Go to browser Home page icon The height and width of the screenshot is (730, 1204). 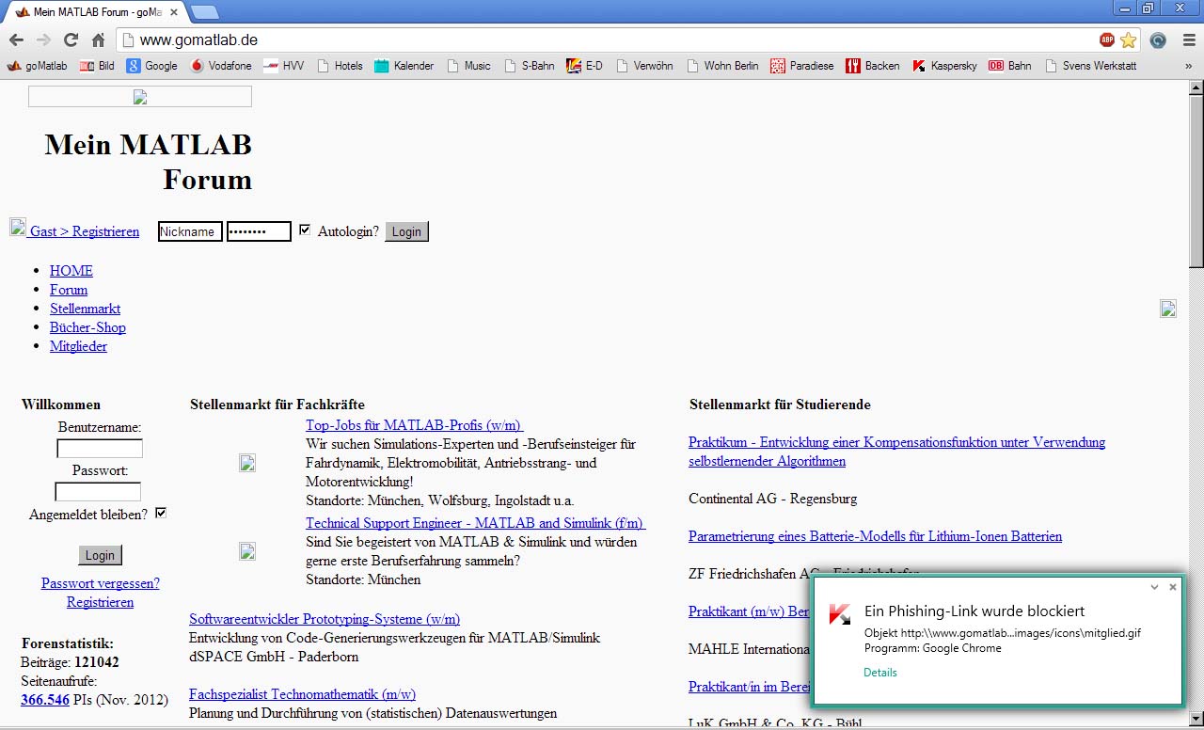[98, 40]
